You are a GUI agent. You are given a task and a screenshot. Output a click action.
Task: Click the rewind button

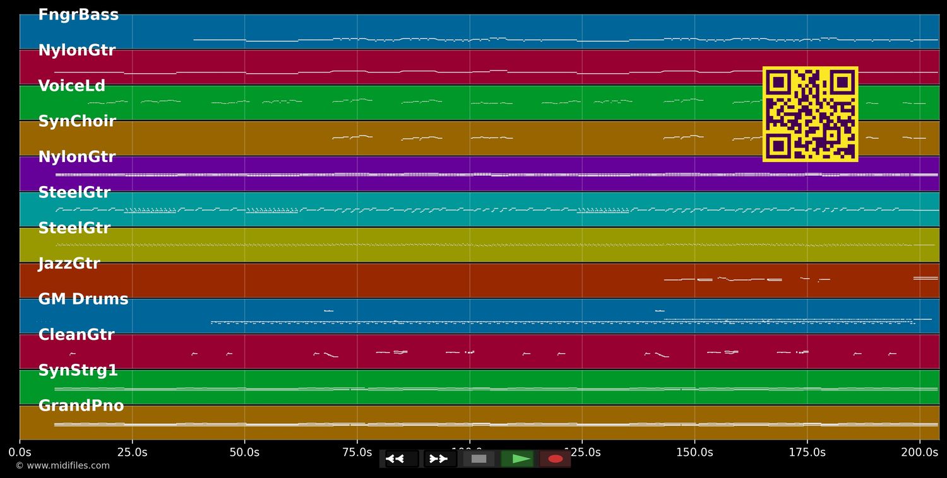tap(402, 459)
